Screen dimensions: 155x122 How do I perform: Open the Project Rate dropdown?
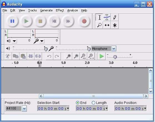pyautogui.click(x=24, y=109)
